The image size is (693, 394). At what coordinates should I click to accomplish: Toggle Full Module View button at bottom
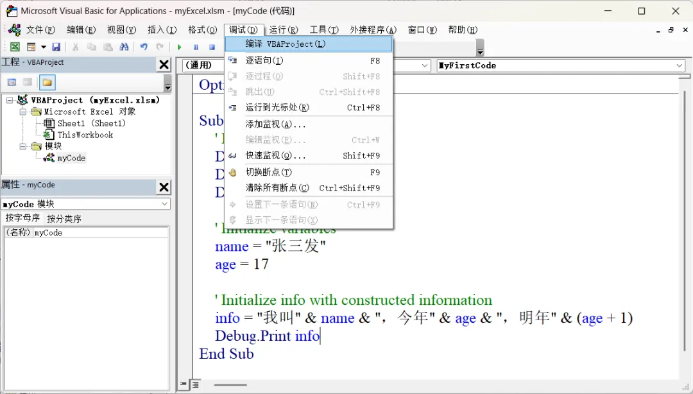195,385
